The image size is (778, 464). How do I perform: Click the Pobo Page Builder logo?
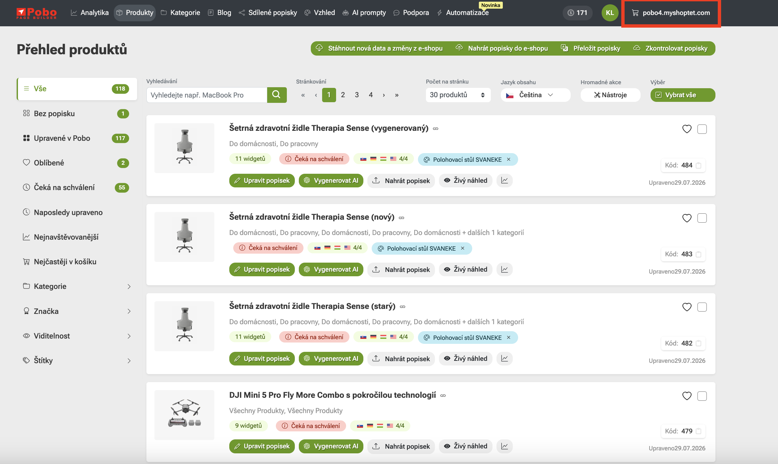point(37,13)
